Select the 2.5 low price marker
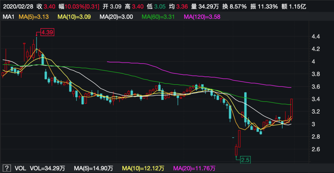 click(x=245, y=160)
